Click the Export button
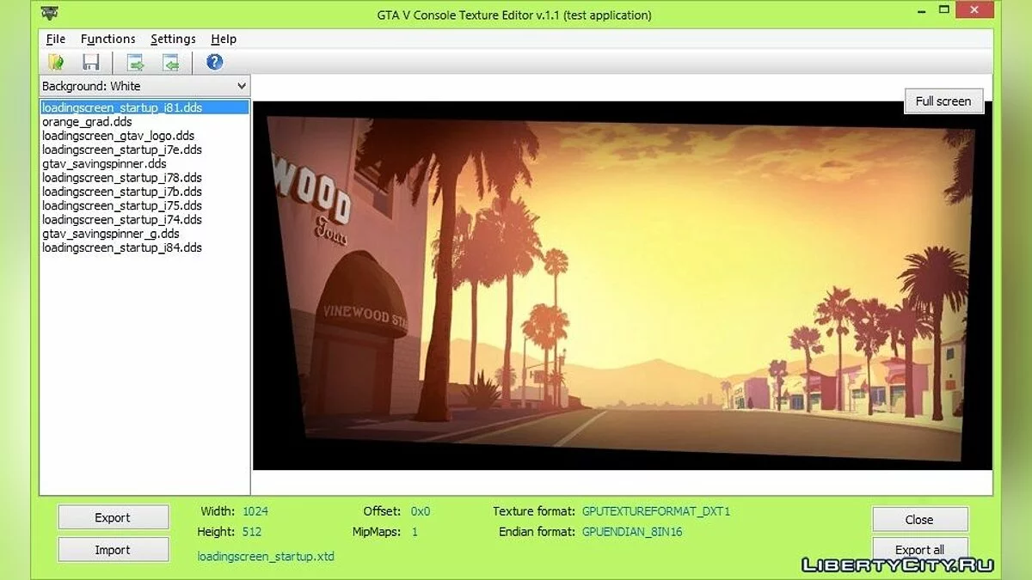 coord(113,517)
